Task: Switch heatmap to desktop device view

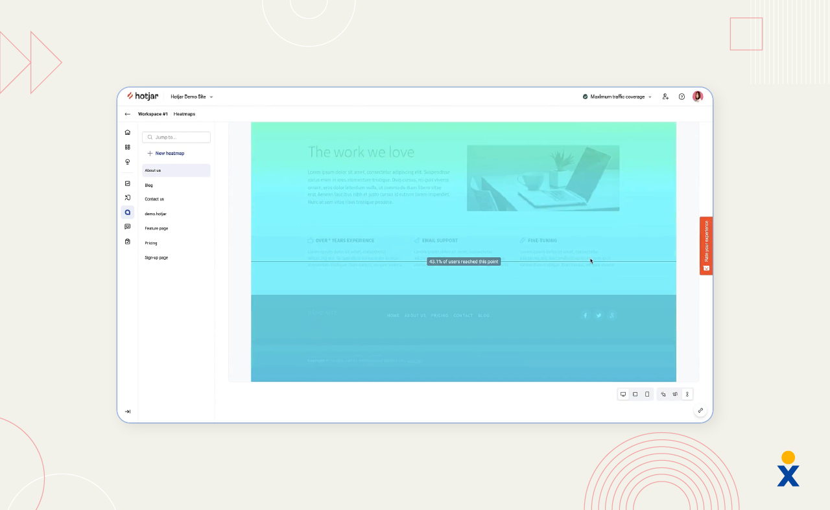Action: point(623,394)
